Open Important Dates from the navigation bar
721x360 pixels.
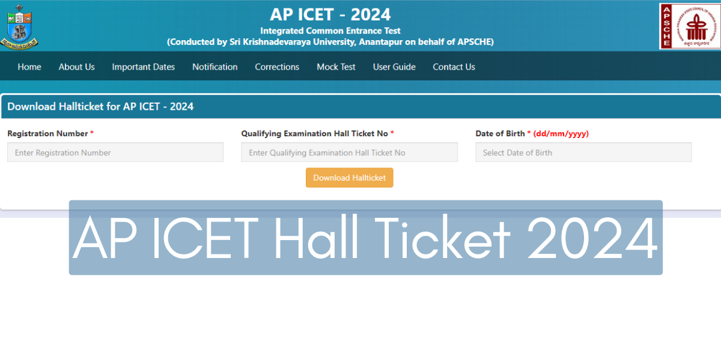[143, 67]
